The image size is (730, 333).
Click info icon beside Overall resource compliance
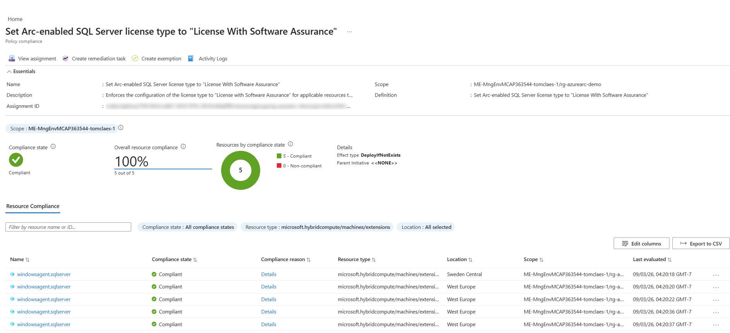click(x=183, y=147)
